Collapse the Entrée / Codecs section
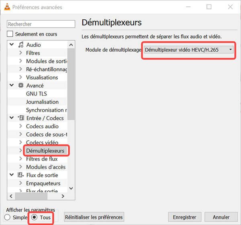The image size is (241, 225). click(x=12, y=118)
